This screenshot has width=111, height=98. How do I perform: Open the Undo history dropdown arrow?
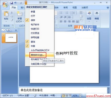coord(18,3)
